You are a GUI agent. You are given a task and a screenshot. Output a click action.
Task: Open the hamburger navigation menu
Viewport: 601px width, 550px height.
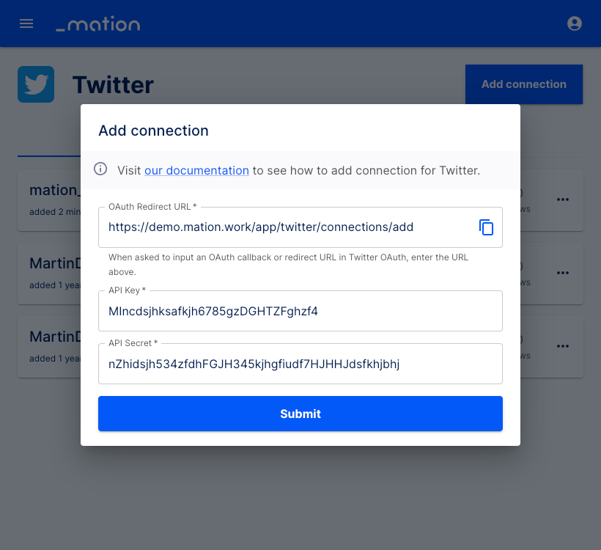click(26, 23)
